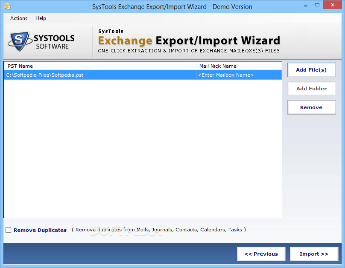
Task: Remove the selected PST file
Action: click(x=311, y=107)
